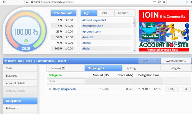Click the 1 % vote amount row
192x114 pixels.
[64, 20]
